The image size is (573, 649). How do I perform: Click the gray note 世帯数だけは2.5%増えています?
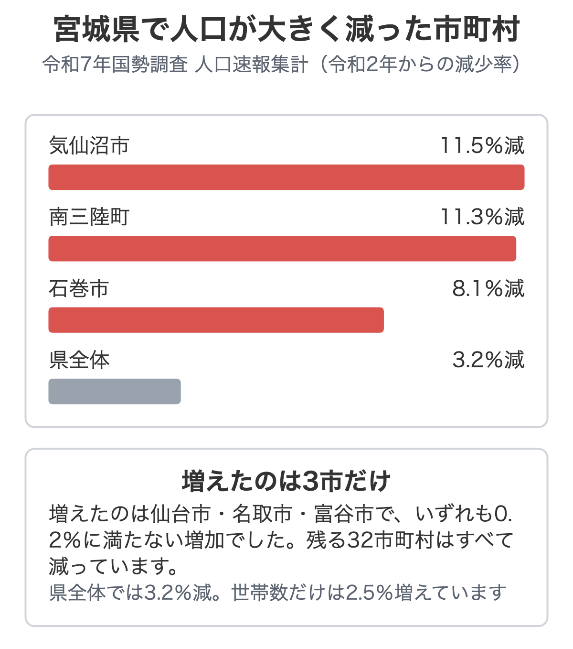[x=369, y=593]
